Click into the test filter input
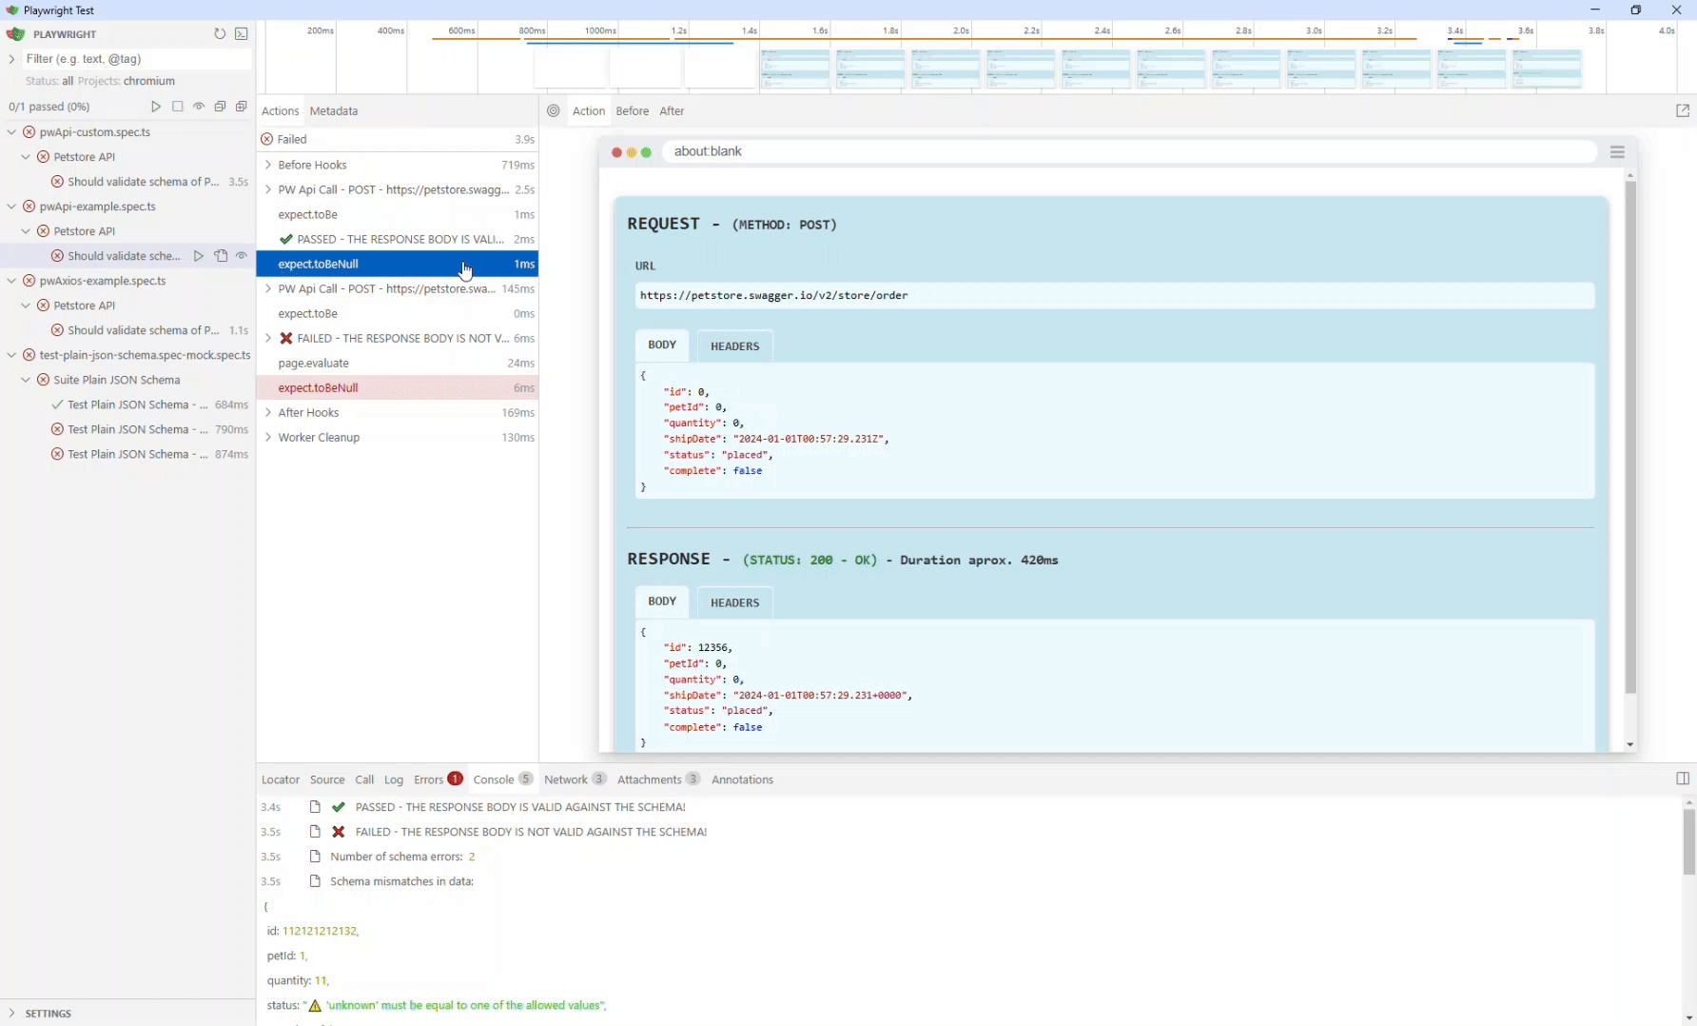Viewport: 1697px width, 1026px height. click(x=138, y=59)
